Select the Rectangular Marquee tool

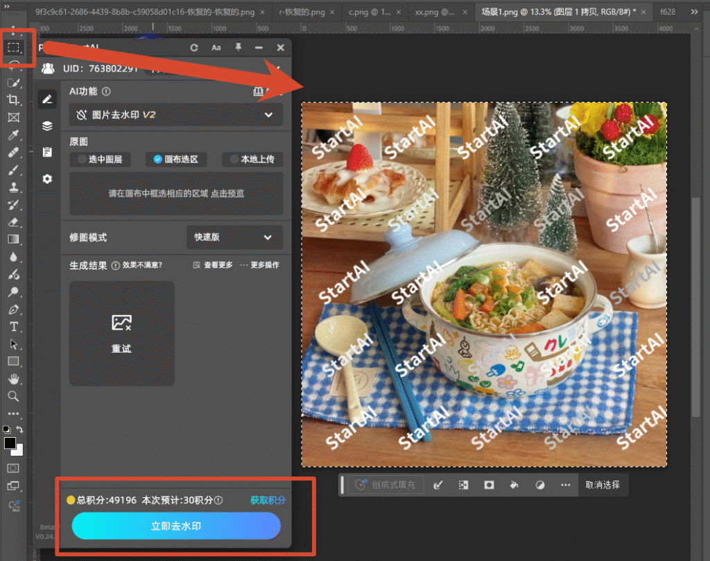point(14,47)
